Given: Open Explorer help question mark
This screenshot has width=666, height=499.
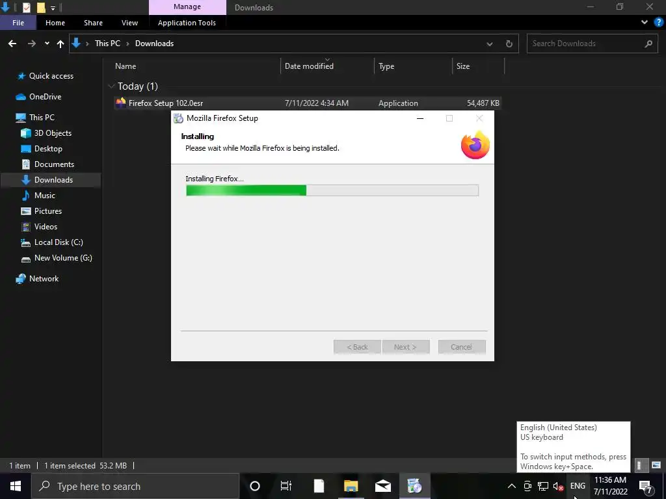Looking at the screenshot, I should [659, 22].
